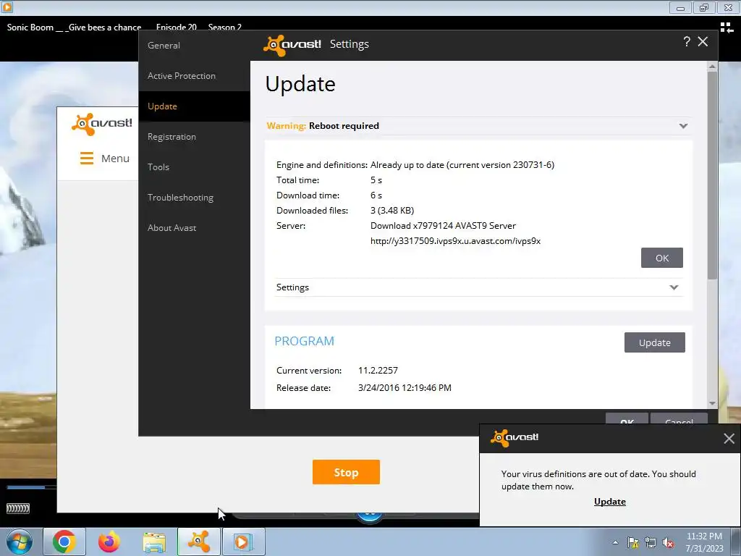
Task: Close the Avast notification popup
Action: tap(729, 438)
